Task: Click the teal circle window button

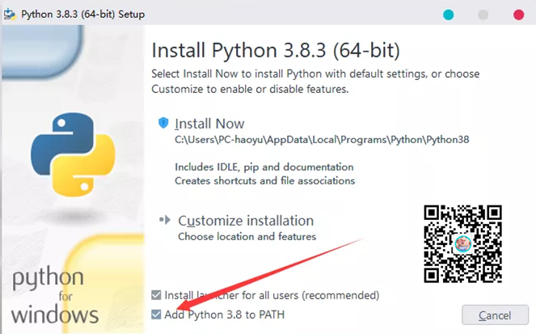Action: pos(448,15)
